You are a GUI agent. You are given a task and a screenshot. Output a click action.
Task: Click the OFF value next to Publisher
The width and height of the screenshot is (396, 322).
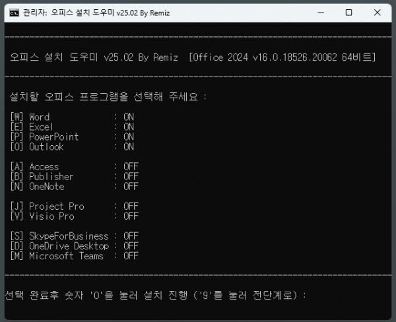click(x=131, y=177)
